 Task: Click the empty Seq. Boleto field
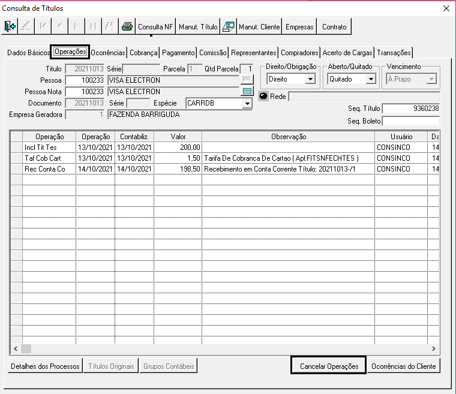[410, 121]
